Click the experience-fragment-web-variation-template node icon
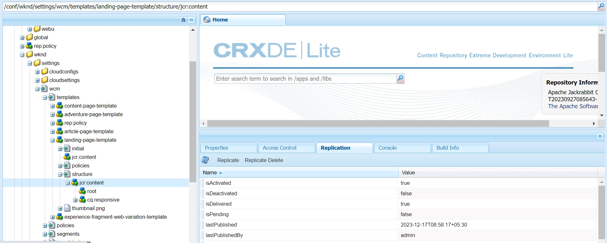Image resolution: width=607 pixels, height=243 pixels. pos(60,217)
